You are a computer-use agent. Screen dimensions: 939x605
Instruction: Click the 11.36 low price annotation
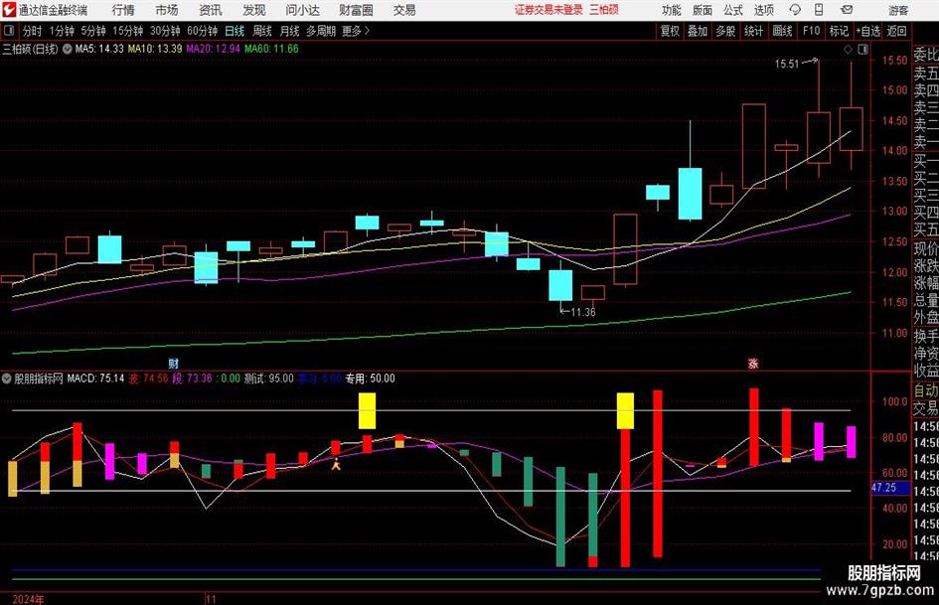[x=582, y=312]
